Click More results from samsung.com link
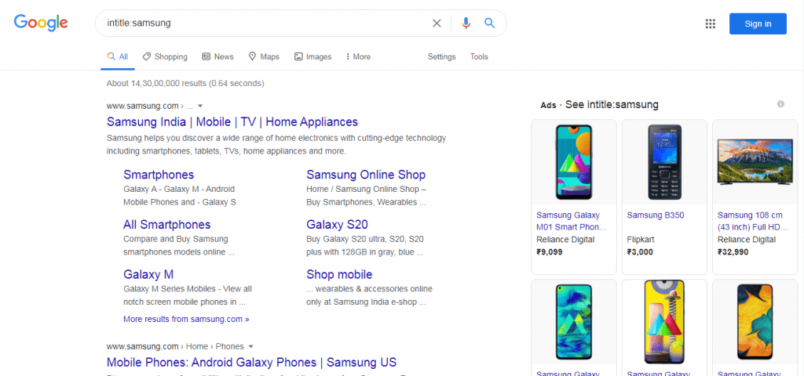This screenshot has height=376, width=804. (186, 320)
